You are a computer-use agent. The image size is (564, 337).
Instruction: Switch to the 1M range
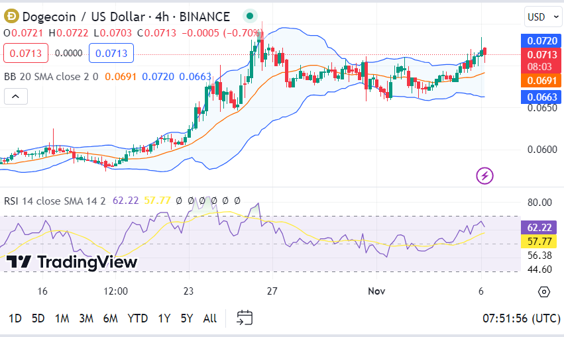coord(62,318)
